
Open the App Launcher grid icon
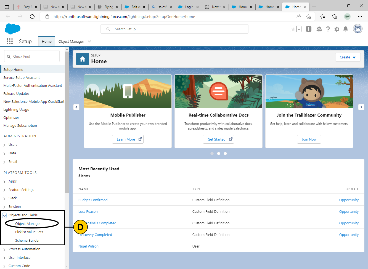(x=10, y=41)
